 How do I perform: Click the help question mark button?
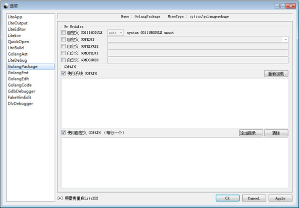click(x=280, y=6)
